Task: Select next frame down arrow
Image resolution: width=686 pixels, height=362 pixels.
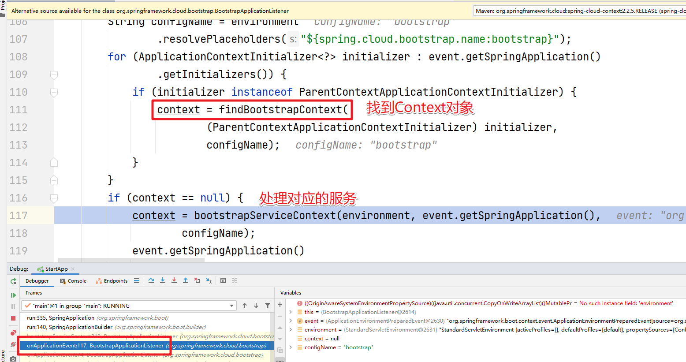Action: (256, 306)
